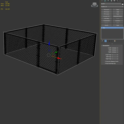The width and height of the screenshot is (124, 124).
Task: Switch to the Hierarchy command panel
Action: (x=108, y=1)
